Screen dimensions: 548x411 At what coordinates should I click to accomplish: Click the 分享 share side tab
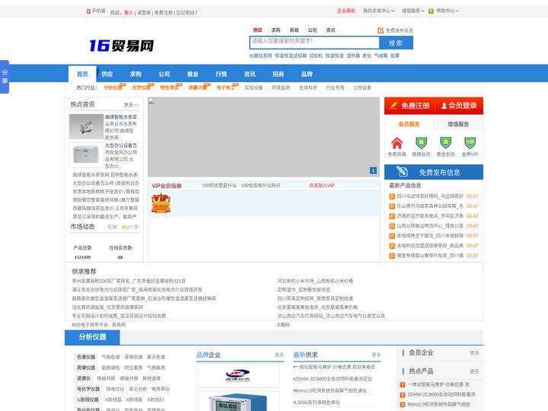pyautogui.click(x=5, y=77)
